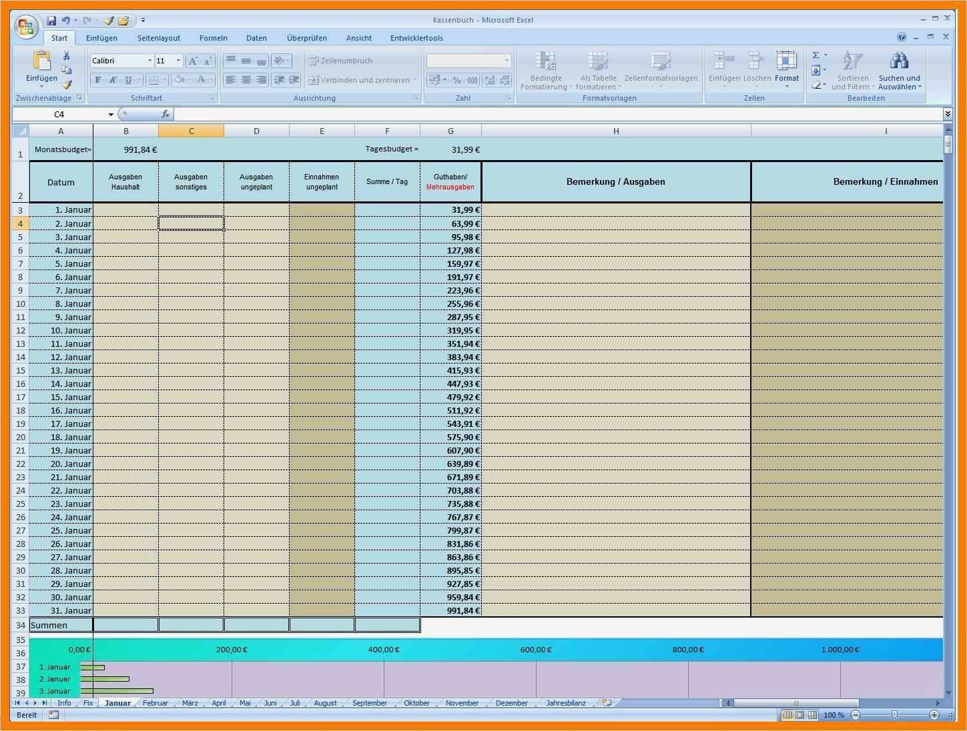This screenshot has width=967, height=731.
Task: Insert a new worksheet tab
Action: (607, 703)
